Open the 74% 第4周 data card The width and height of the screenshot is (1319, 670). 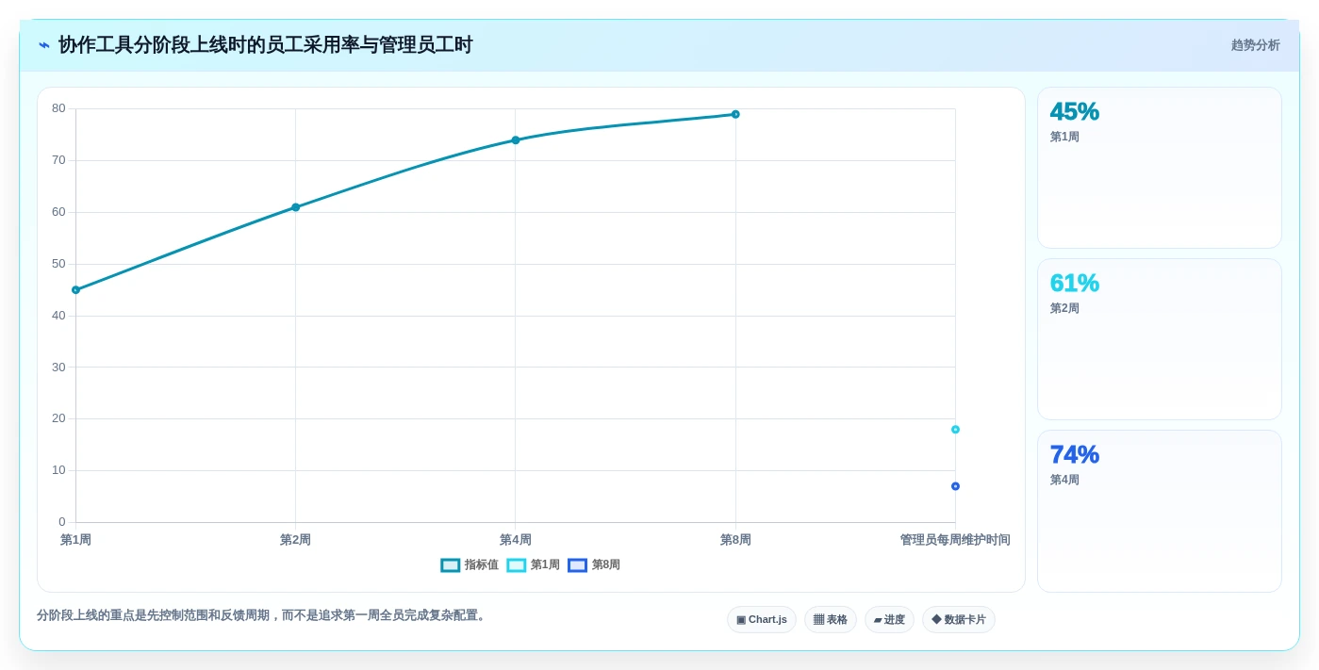(1160, 512)
